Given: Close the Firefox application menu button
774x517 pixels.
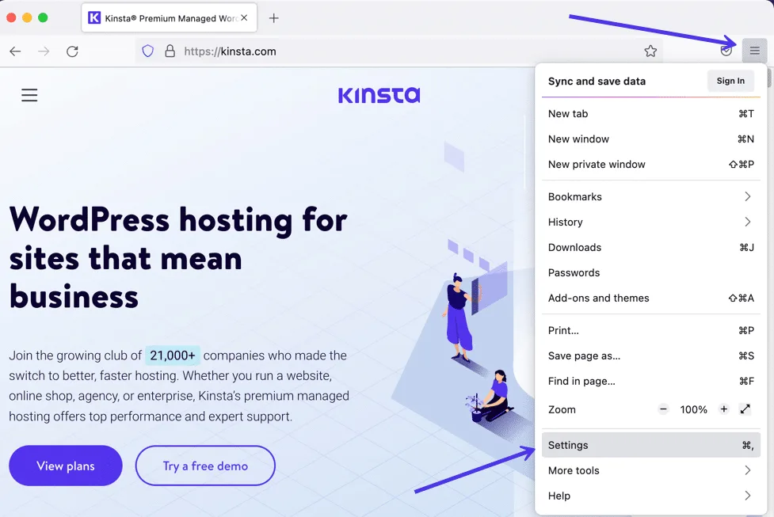Looking at the screenshot, I should [754, 51].
